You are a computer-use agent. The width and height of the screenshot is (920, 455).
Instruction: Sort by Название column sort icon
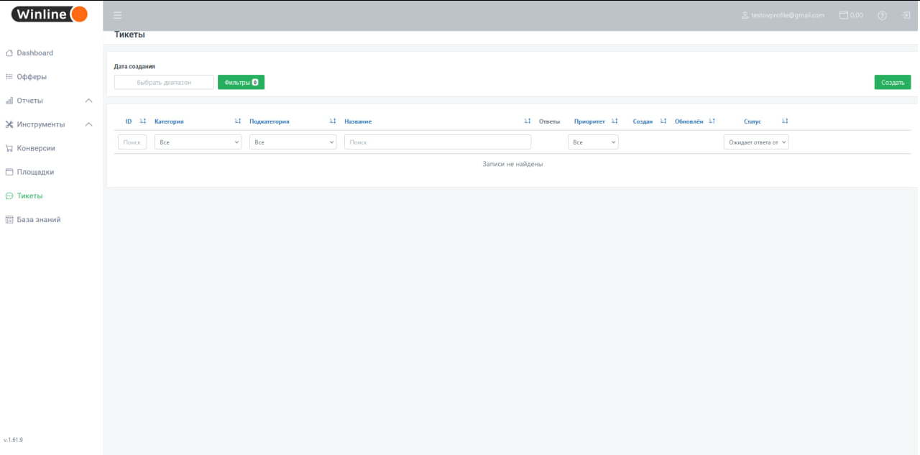528,121
